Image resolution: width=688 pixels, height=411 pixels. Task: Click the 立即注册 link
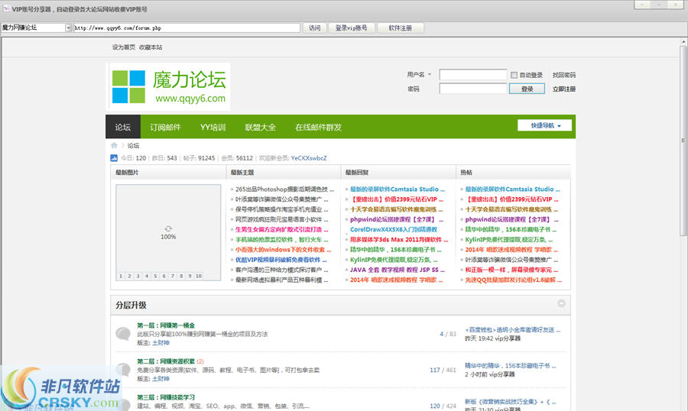pyautogui.click(x=564, y=89)
